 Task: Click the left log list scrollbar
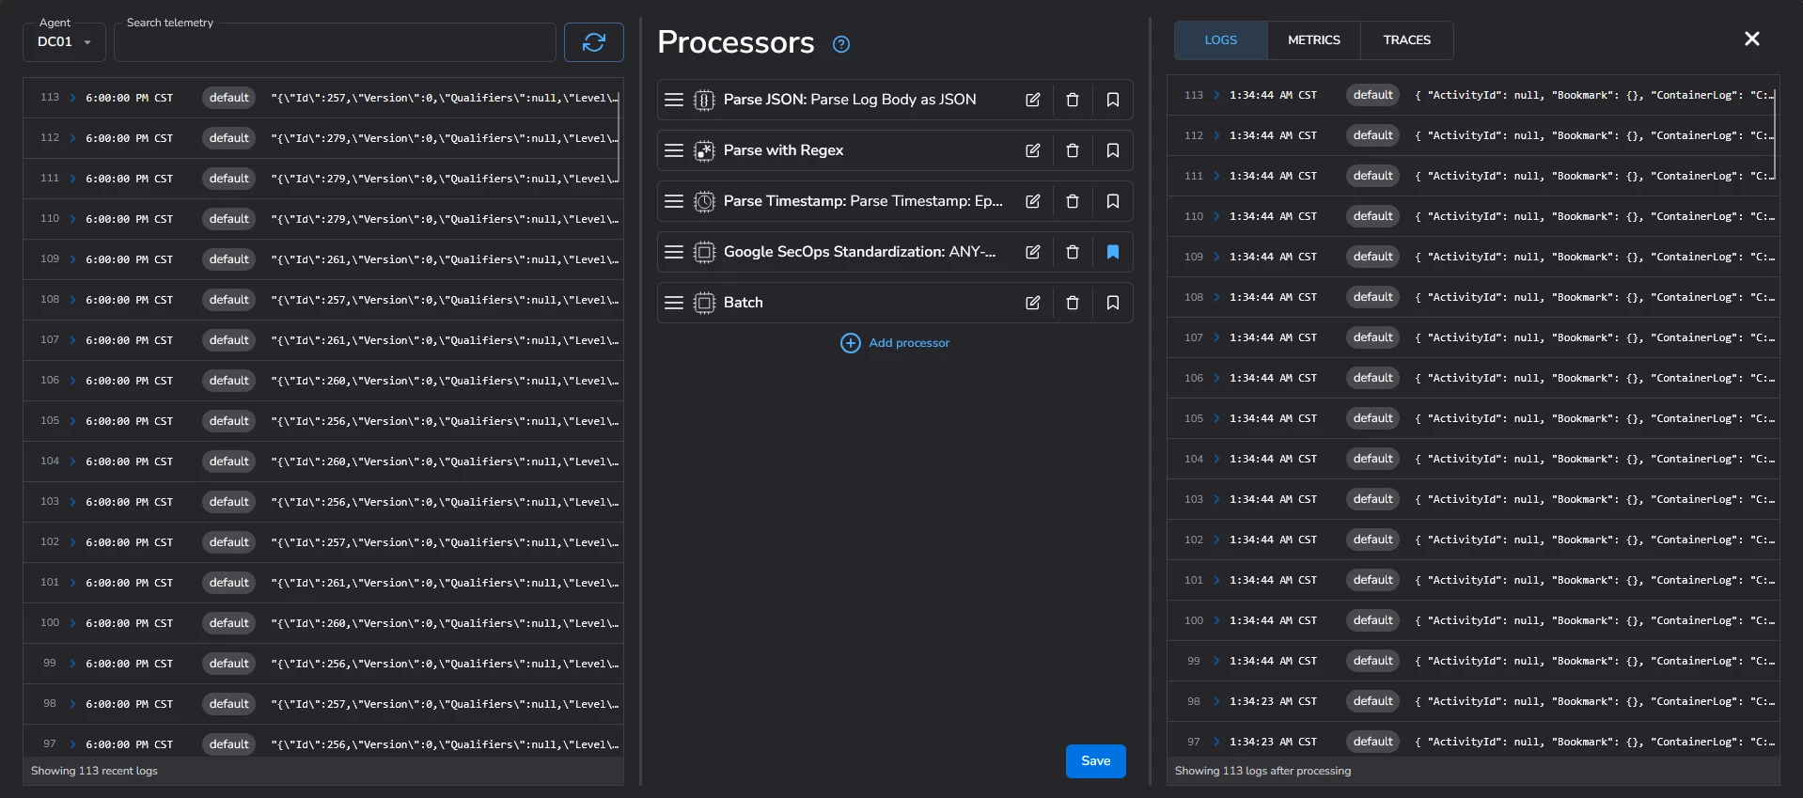click(x=619, y=135)
